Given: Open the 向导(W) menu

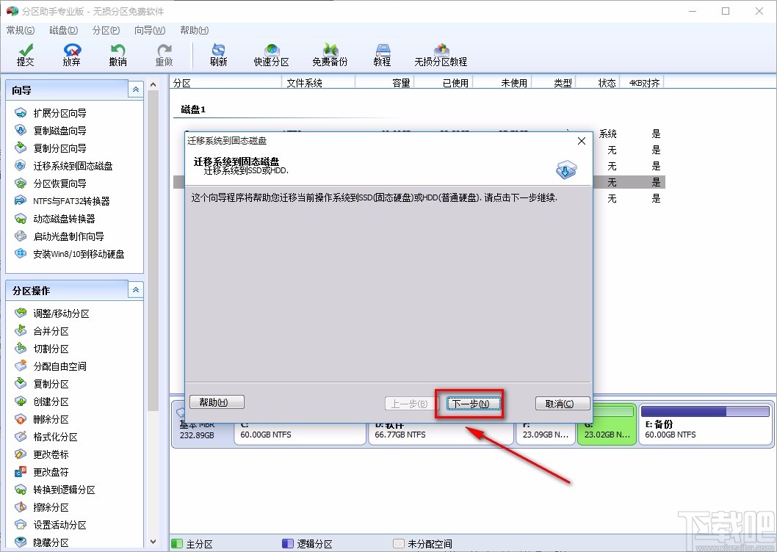Looking at the screenshot, I should tap(150, 30).
